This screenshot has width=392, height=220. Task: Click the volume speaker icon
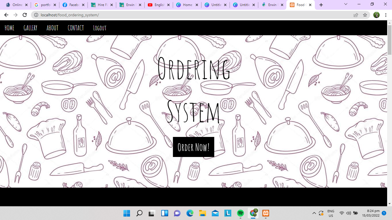click(349, 213)
